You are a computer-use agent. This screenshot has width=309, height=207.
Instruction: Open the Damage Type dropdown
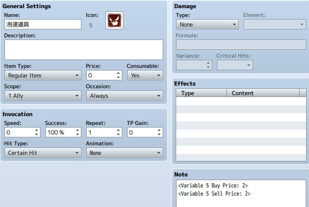[207, 24]
